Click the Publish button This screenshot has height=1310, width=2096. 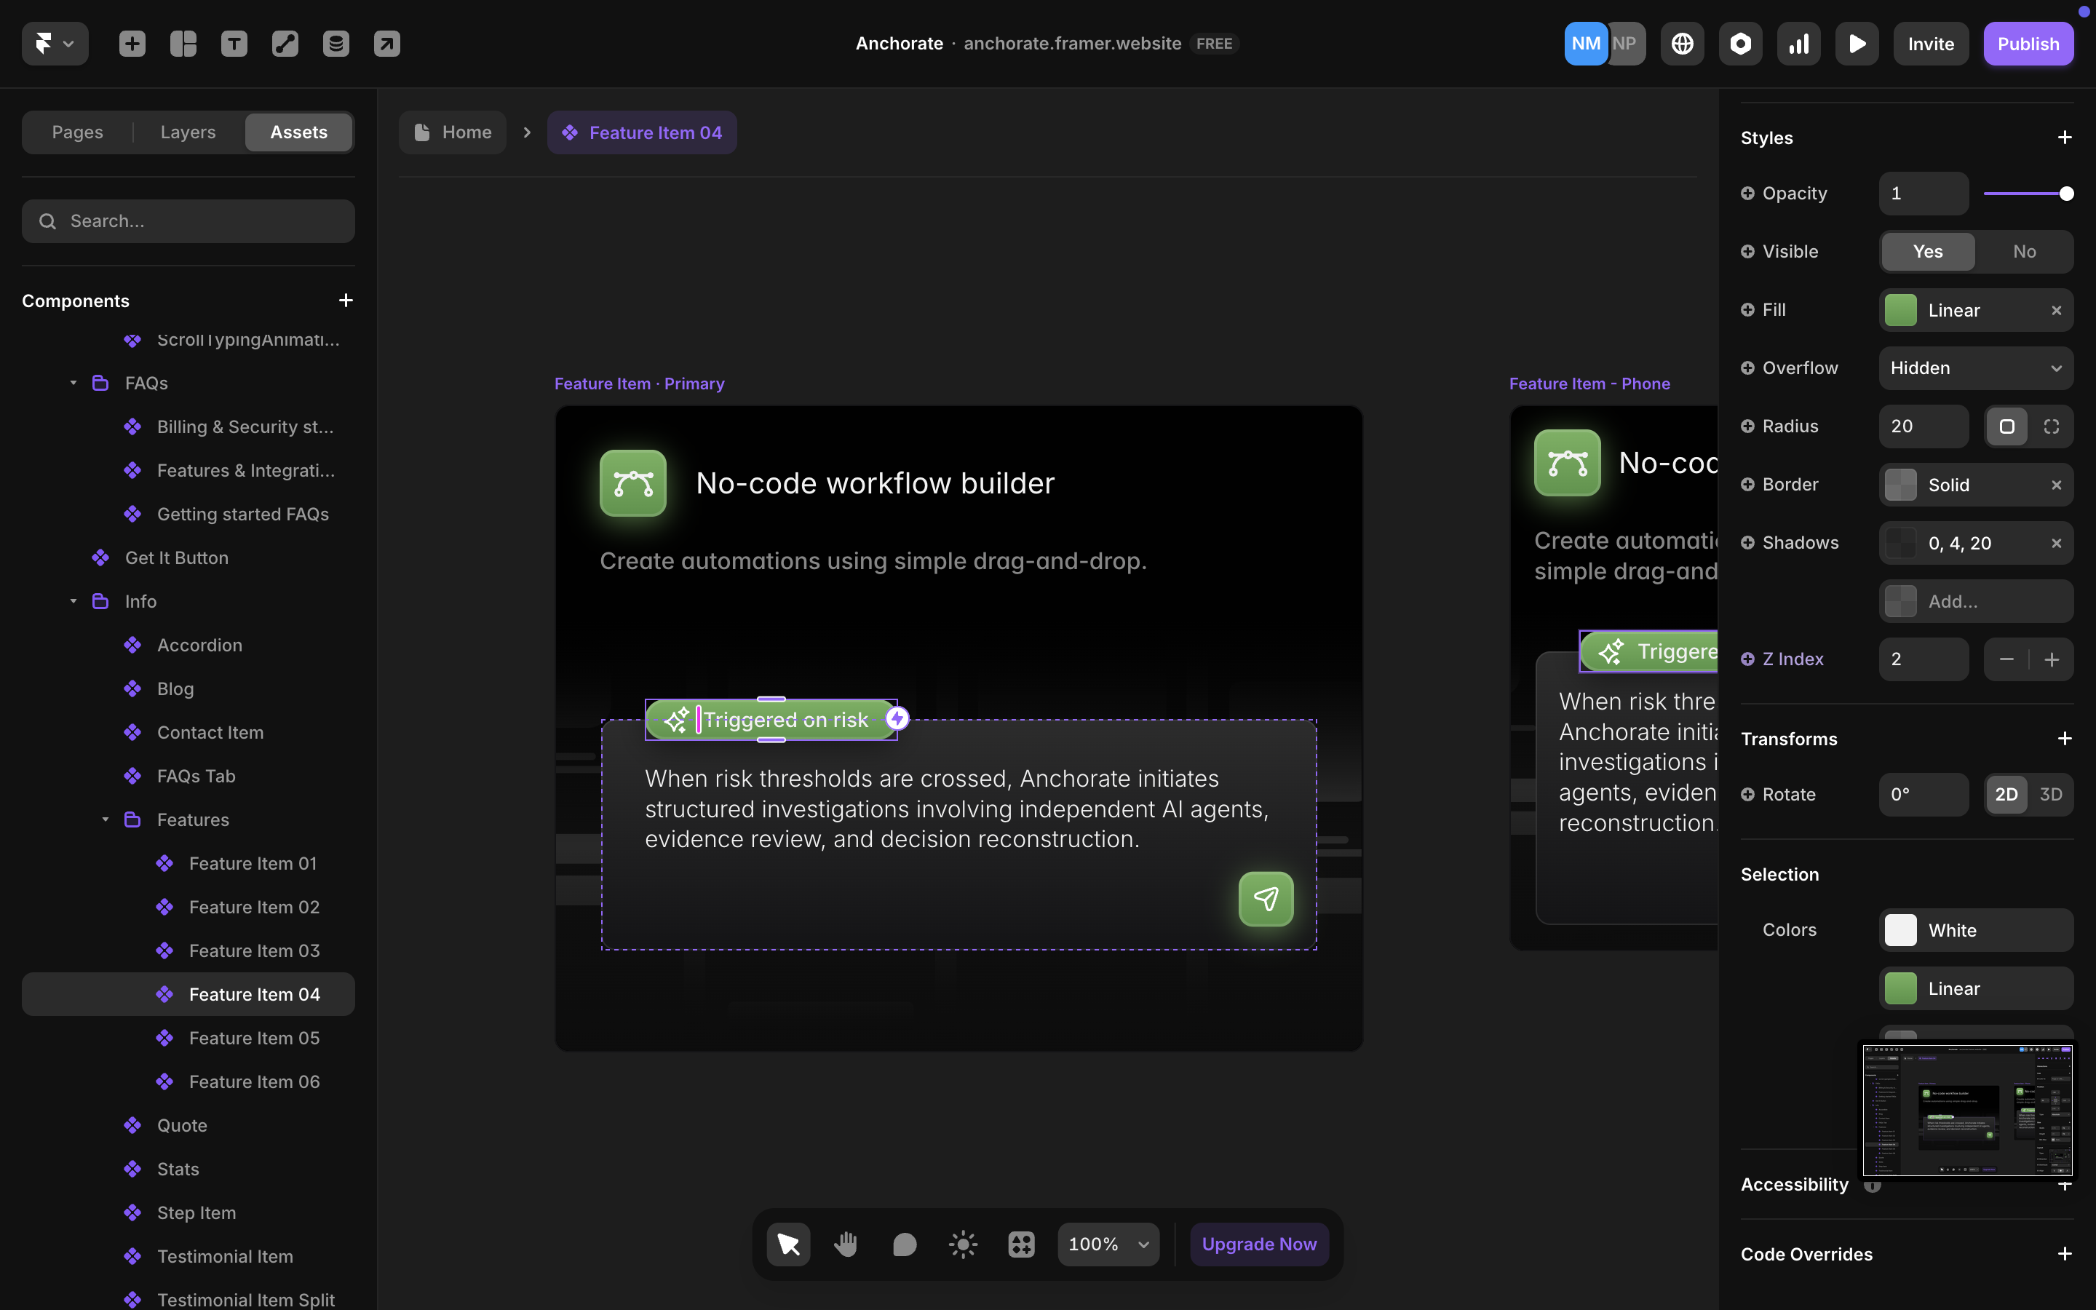pyautogui.click(x=2028, y=44)
